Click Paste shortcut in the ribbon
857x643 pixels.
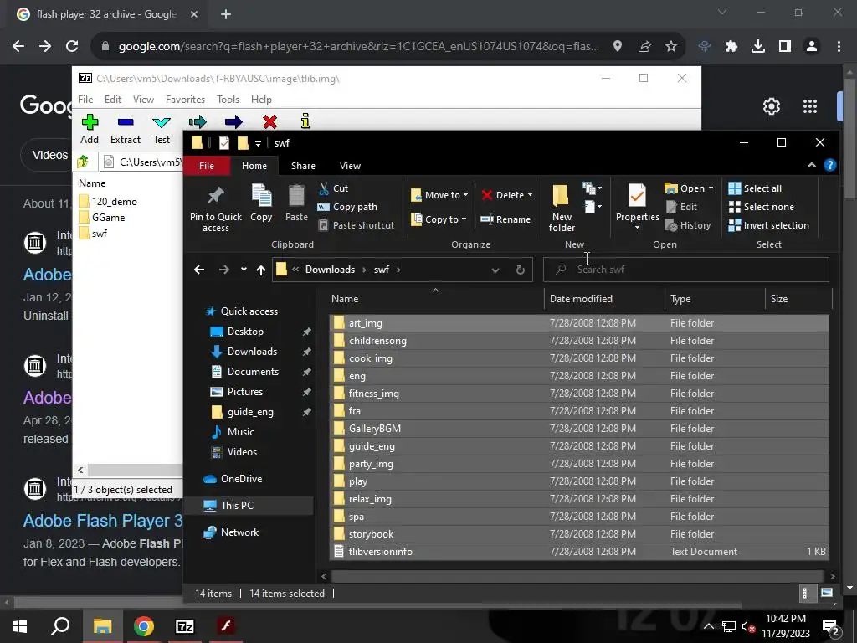point(356,225)
